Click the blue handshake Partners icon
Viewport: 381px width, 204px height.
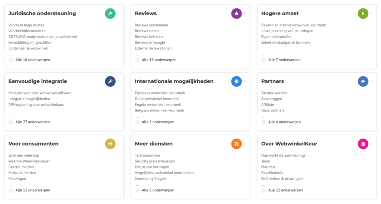363,81
